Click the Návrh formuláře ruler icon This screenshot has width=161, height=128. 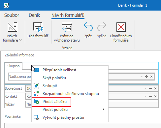click(x=13, y=27)
